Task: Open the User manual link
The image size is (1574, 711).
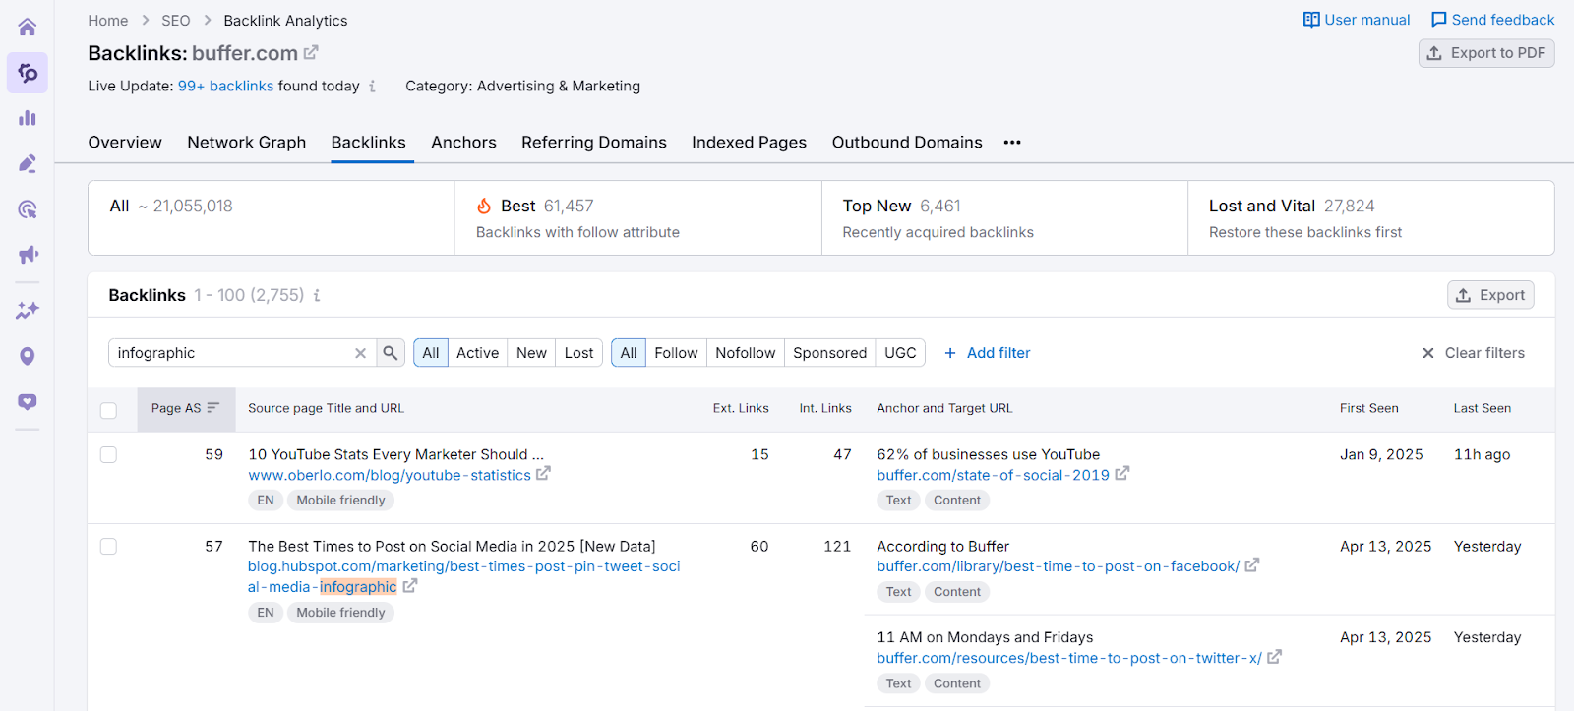Action: (x=1357, y=20)
